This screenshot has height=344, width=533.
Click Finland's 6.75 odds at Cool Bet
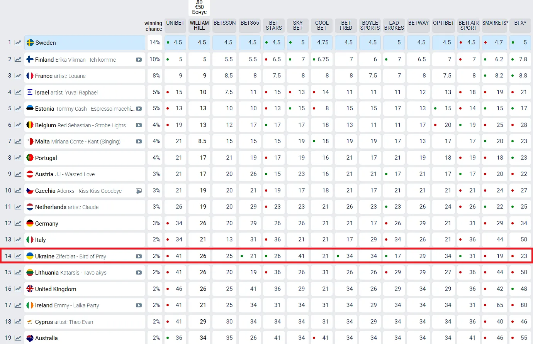(x=322, y=59)
